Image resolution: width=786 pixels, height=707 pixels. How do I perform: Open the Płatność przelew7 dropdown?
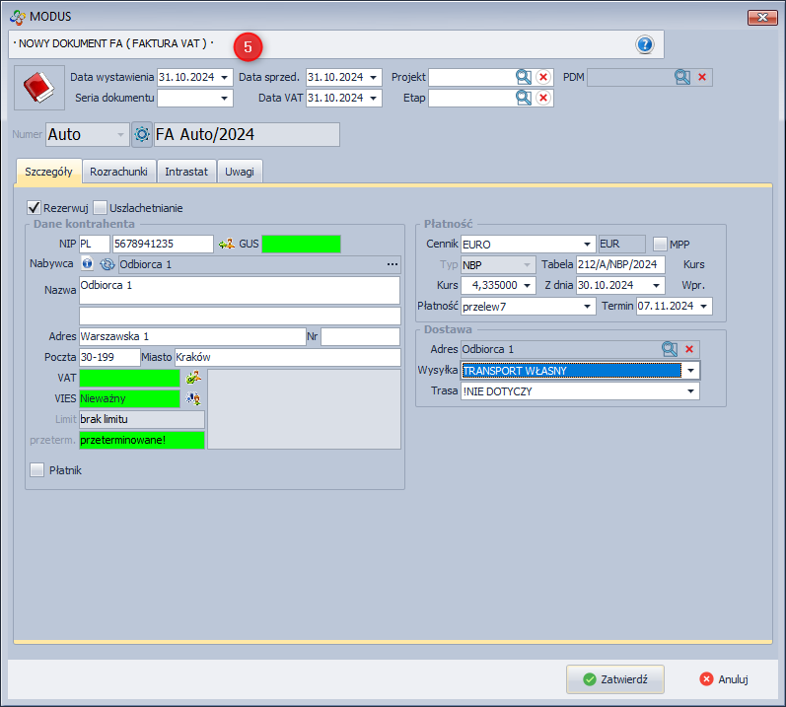coord(588,307)
